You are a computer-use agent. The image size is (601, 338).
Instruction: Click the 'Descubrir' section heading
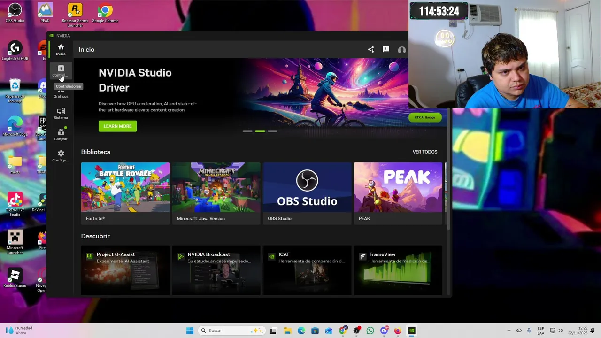[x=95, y=236]
